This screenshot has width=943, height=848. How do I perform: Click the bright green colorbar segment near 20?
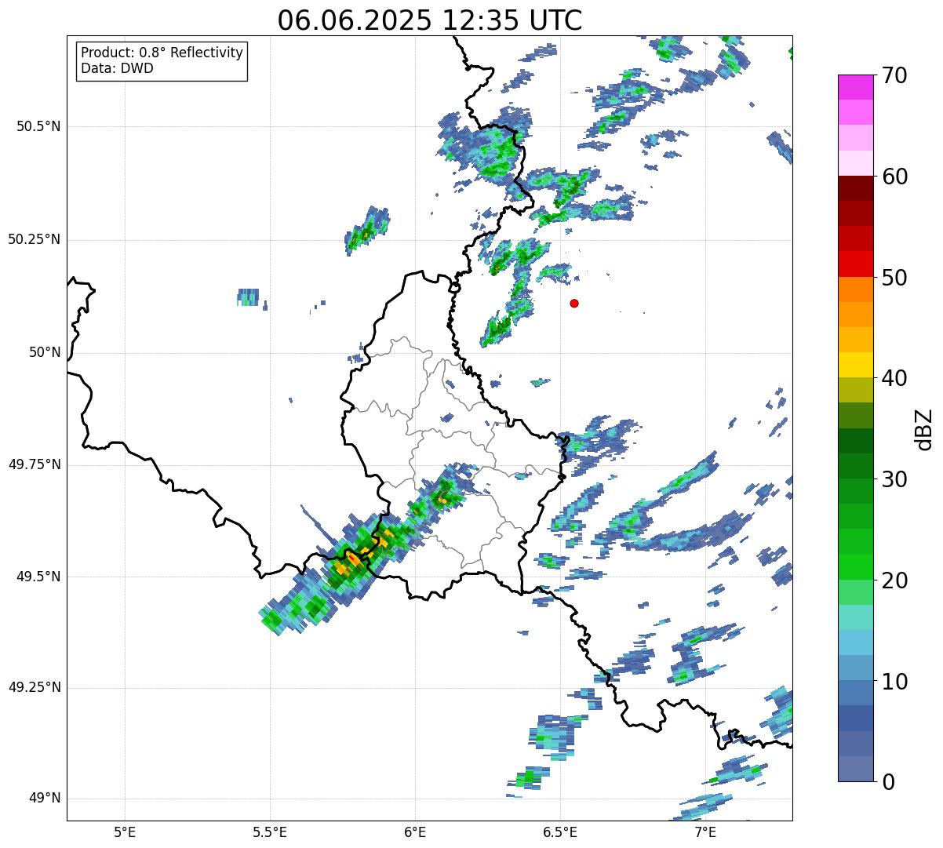point(855,567)
